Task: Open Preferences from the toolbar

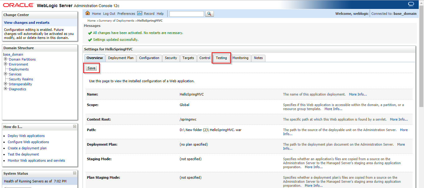Action: pos(126,14)
